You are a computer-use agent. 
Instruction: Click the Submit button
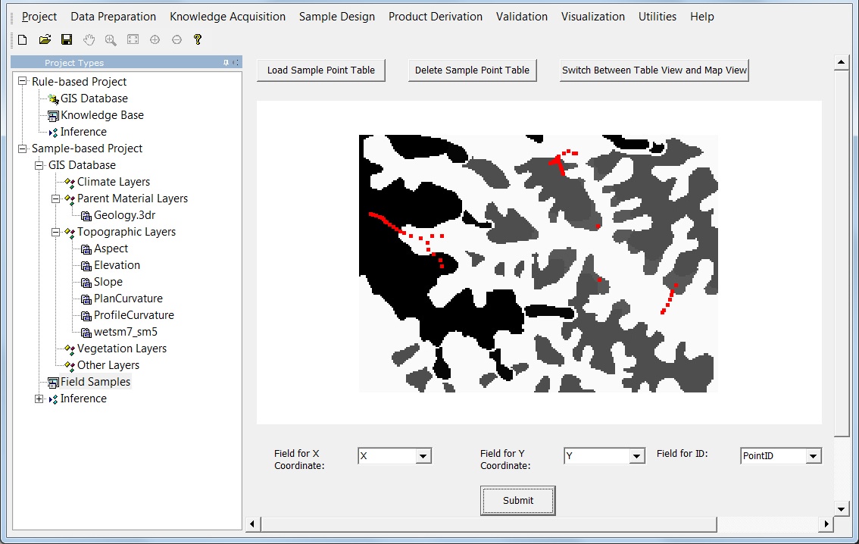coord(517,500)
